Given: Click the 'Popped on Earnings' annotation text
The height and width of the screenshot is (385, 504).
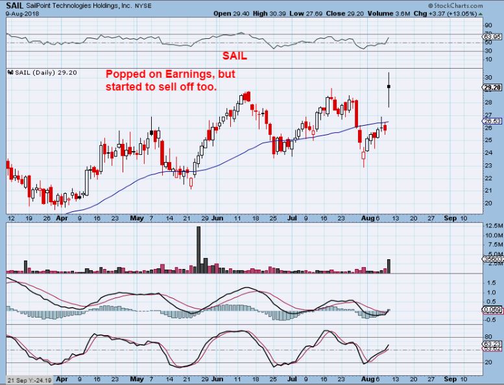Looking at the screenshot, I should coord(171,80).
